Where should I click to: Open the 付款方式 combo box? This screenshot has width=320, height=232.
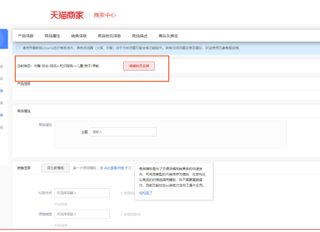point(82,193)
